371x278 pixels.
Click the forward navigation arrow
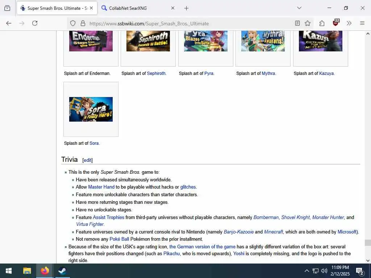click(x=22, y=23)
